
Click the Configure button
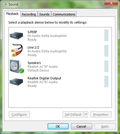(x=19, y=115)
